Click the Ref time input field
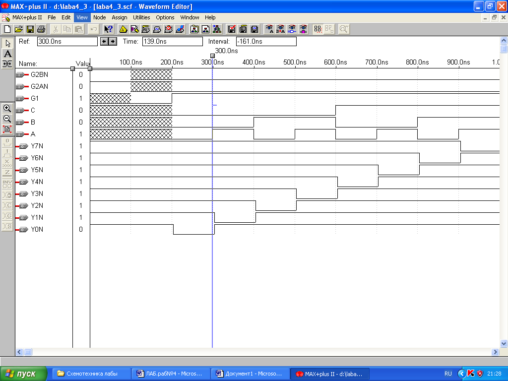This screenshot has width=508, height=381. [67, 42]
